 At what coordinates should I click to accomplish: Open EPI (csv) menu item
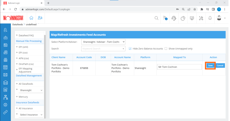click(23, 52)
